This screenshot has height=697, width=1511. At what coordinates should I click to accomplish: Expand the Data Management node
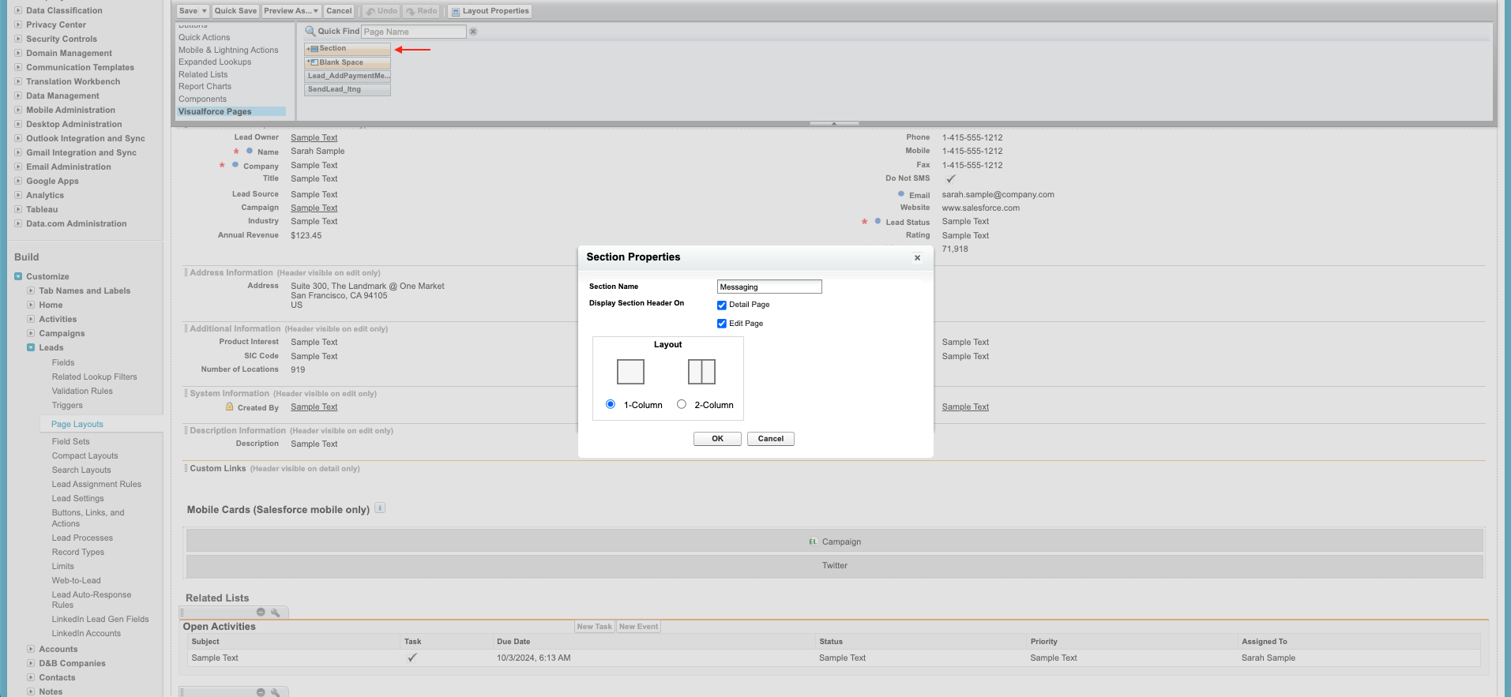click(18, 96)
